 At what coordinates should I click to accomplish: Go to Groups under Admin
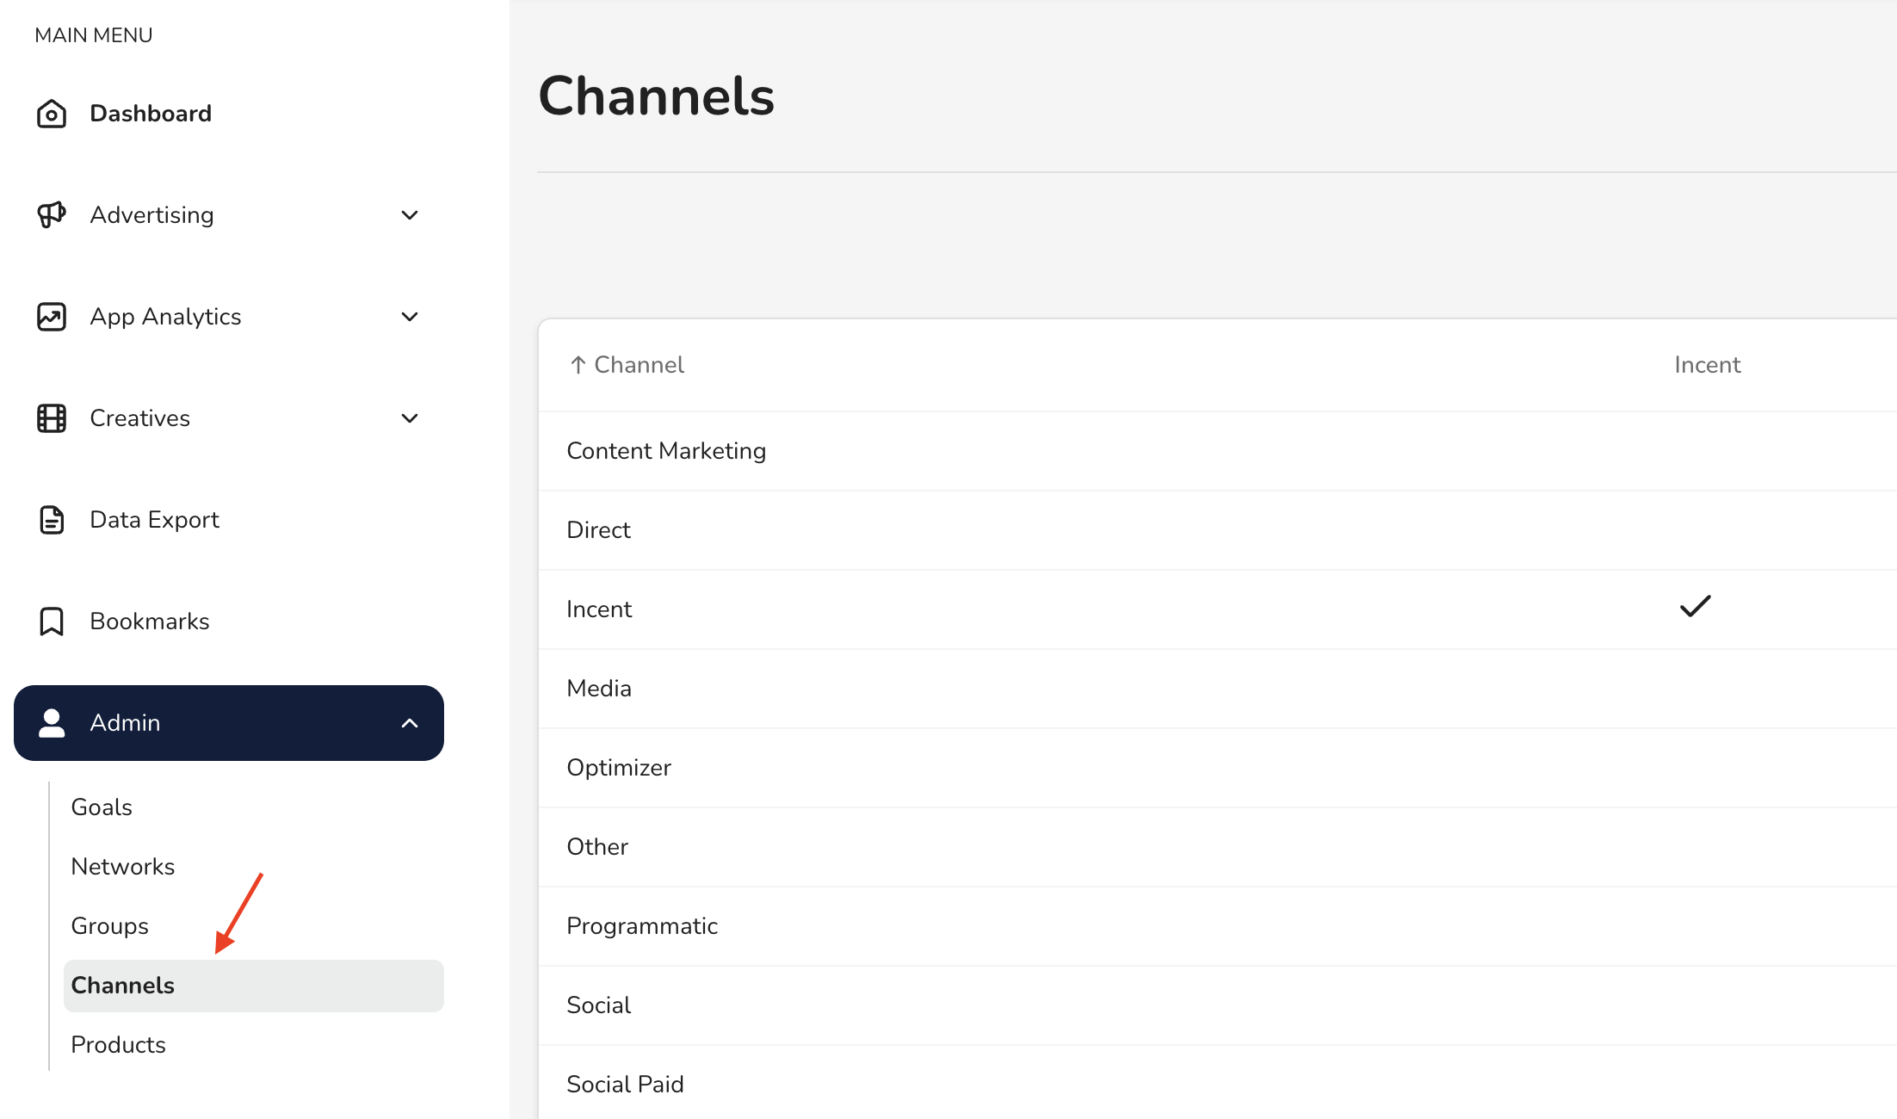pos(110,926)
